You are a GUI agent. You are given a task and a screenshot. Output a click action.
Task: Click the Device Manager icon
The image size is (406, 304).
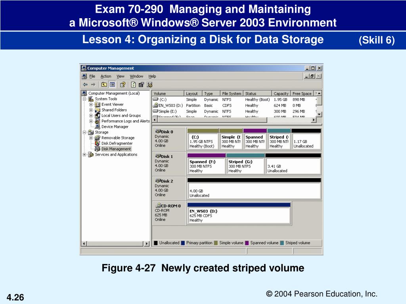point(98,127)
